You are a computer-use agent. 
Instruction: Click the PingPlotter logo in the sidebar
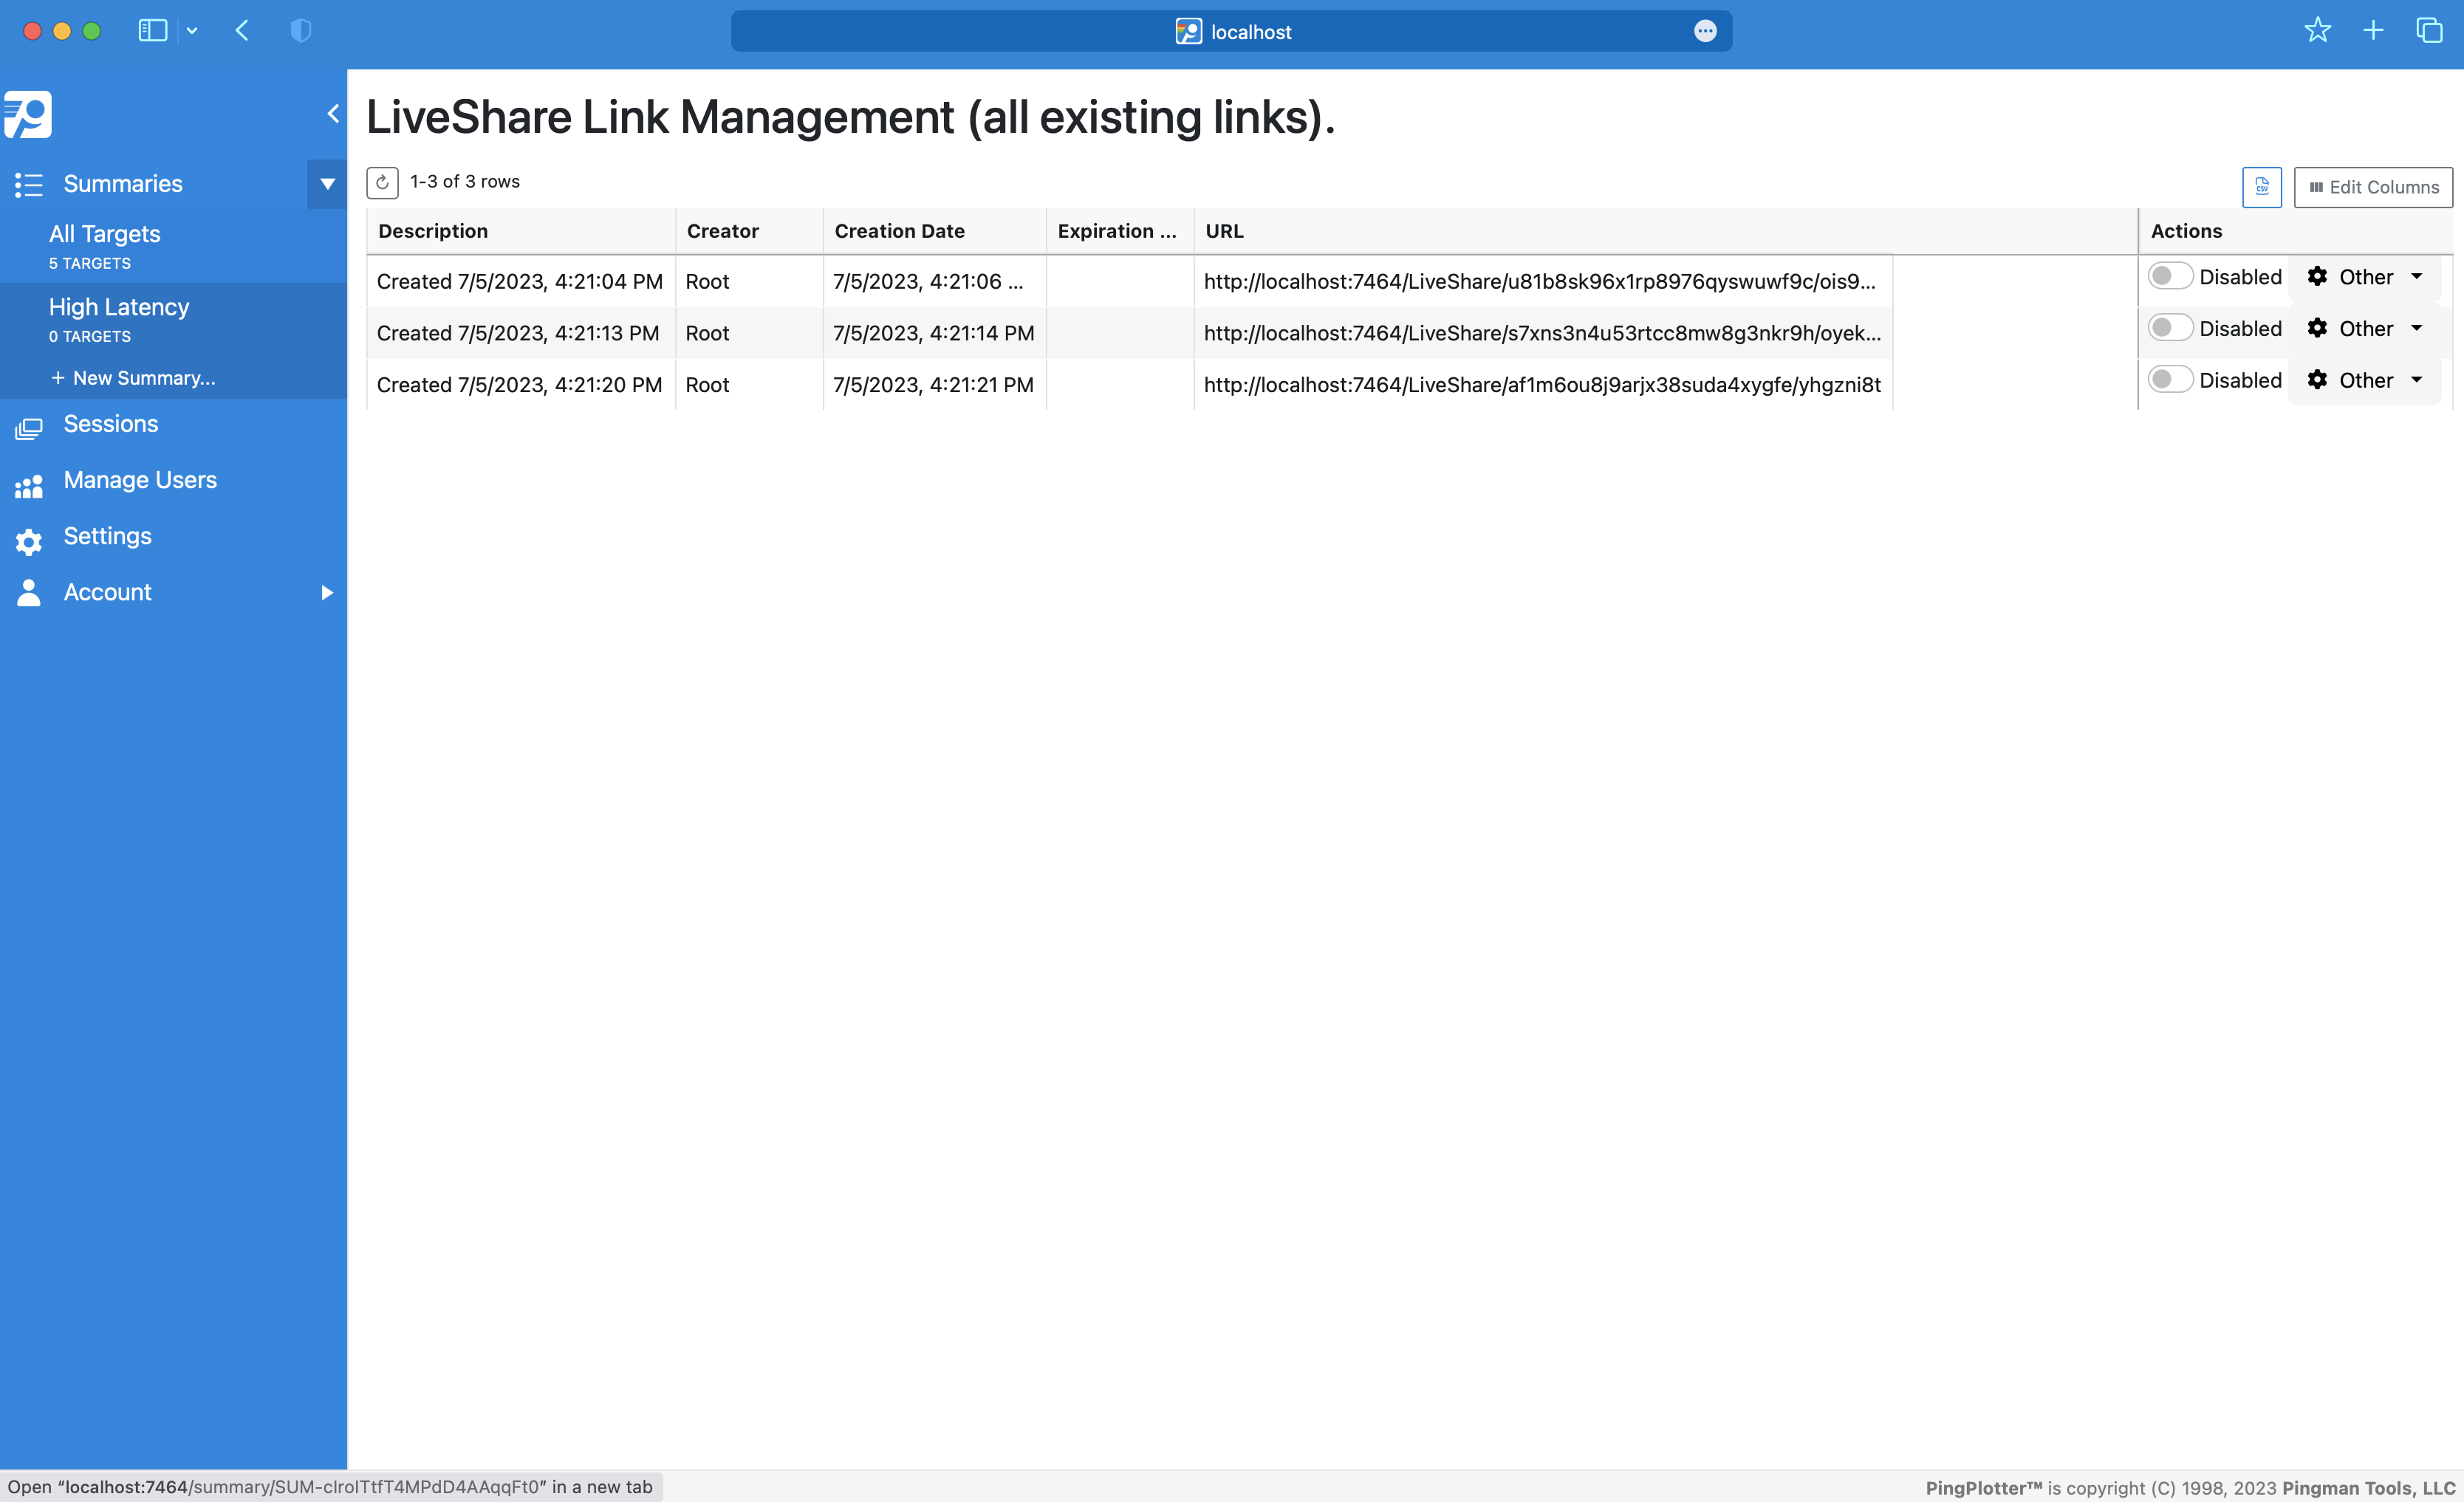click(x=28, y=114)
